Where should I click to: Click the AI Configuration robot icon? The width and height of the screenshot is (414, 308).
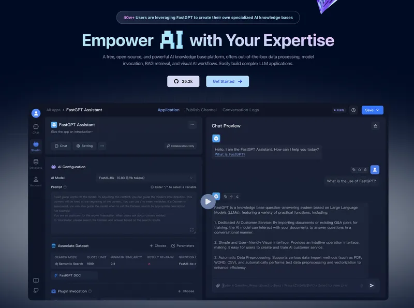pyautogui.click(x=54, y=167)
